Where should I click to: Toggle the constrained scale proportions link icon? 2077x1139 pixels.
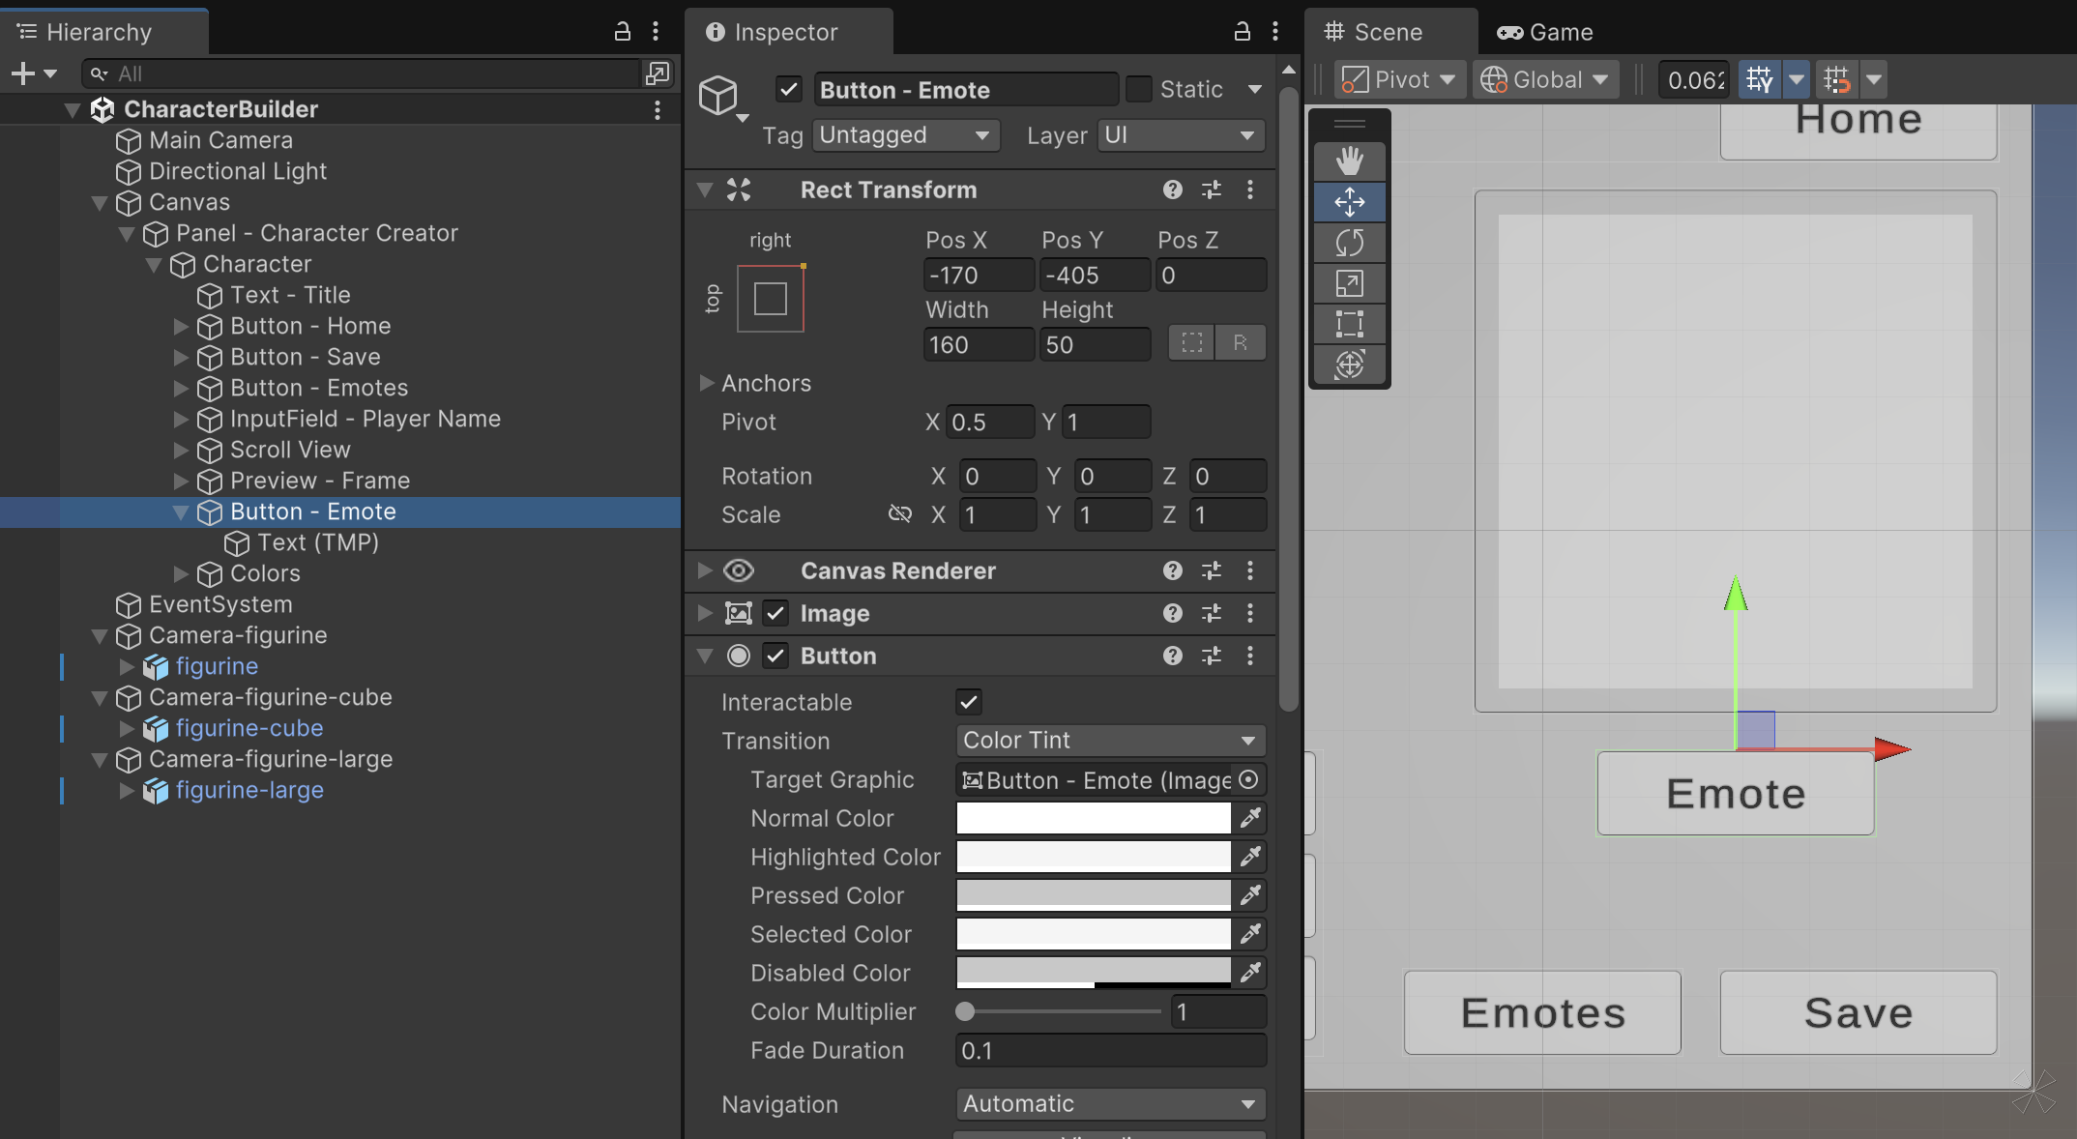pyautogui.click(x=899, y=514)
